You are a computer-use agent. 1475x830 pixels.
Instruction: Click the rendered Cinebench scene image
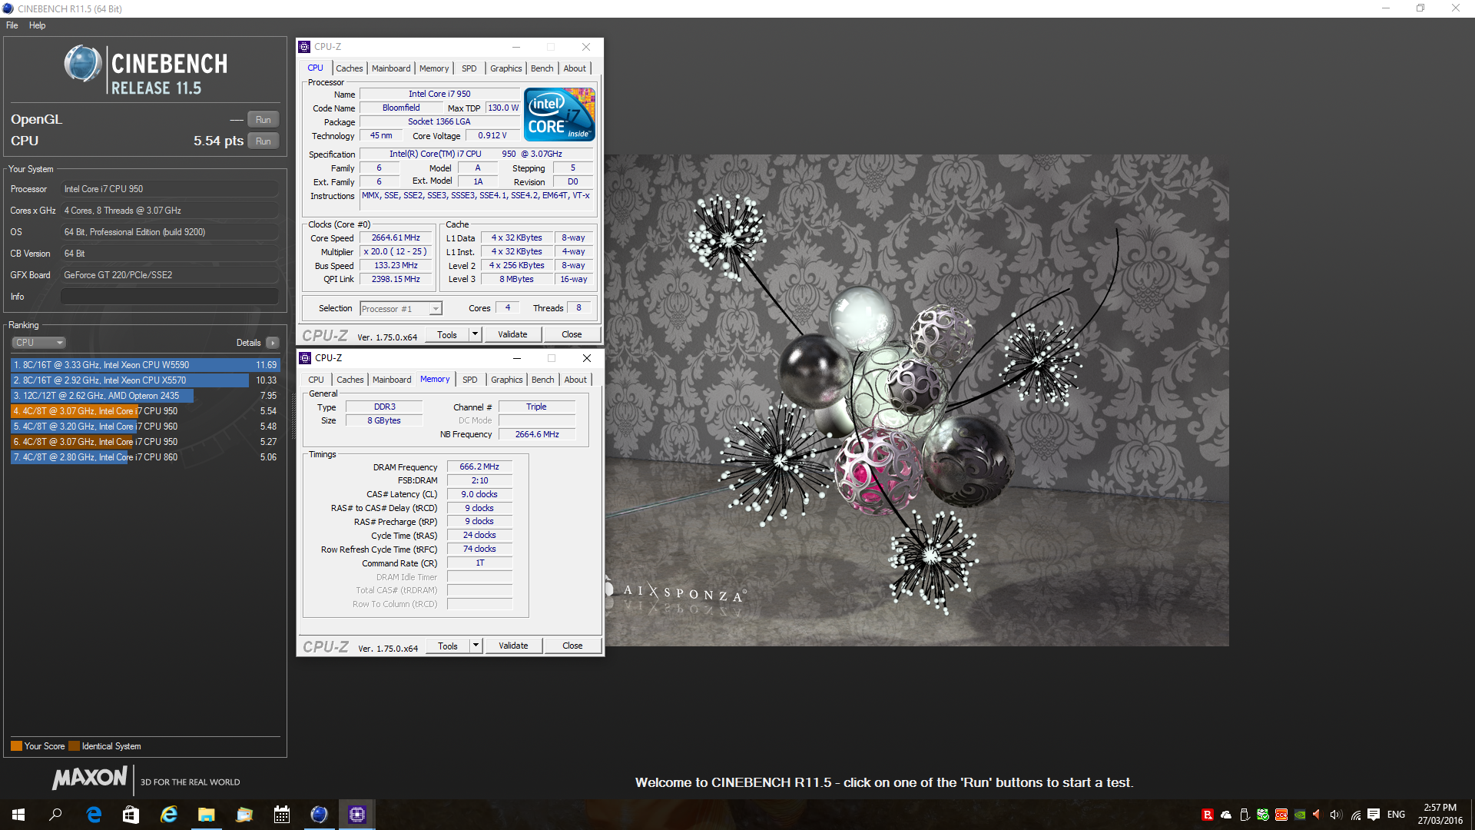pos(916,400)
